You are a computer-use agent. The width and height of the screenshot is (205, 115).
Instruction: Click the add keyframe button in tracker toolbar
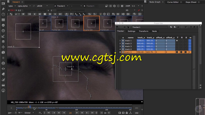coord(90,14)
